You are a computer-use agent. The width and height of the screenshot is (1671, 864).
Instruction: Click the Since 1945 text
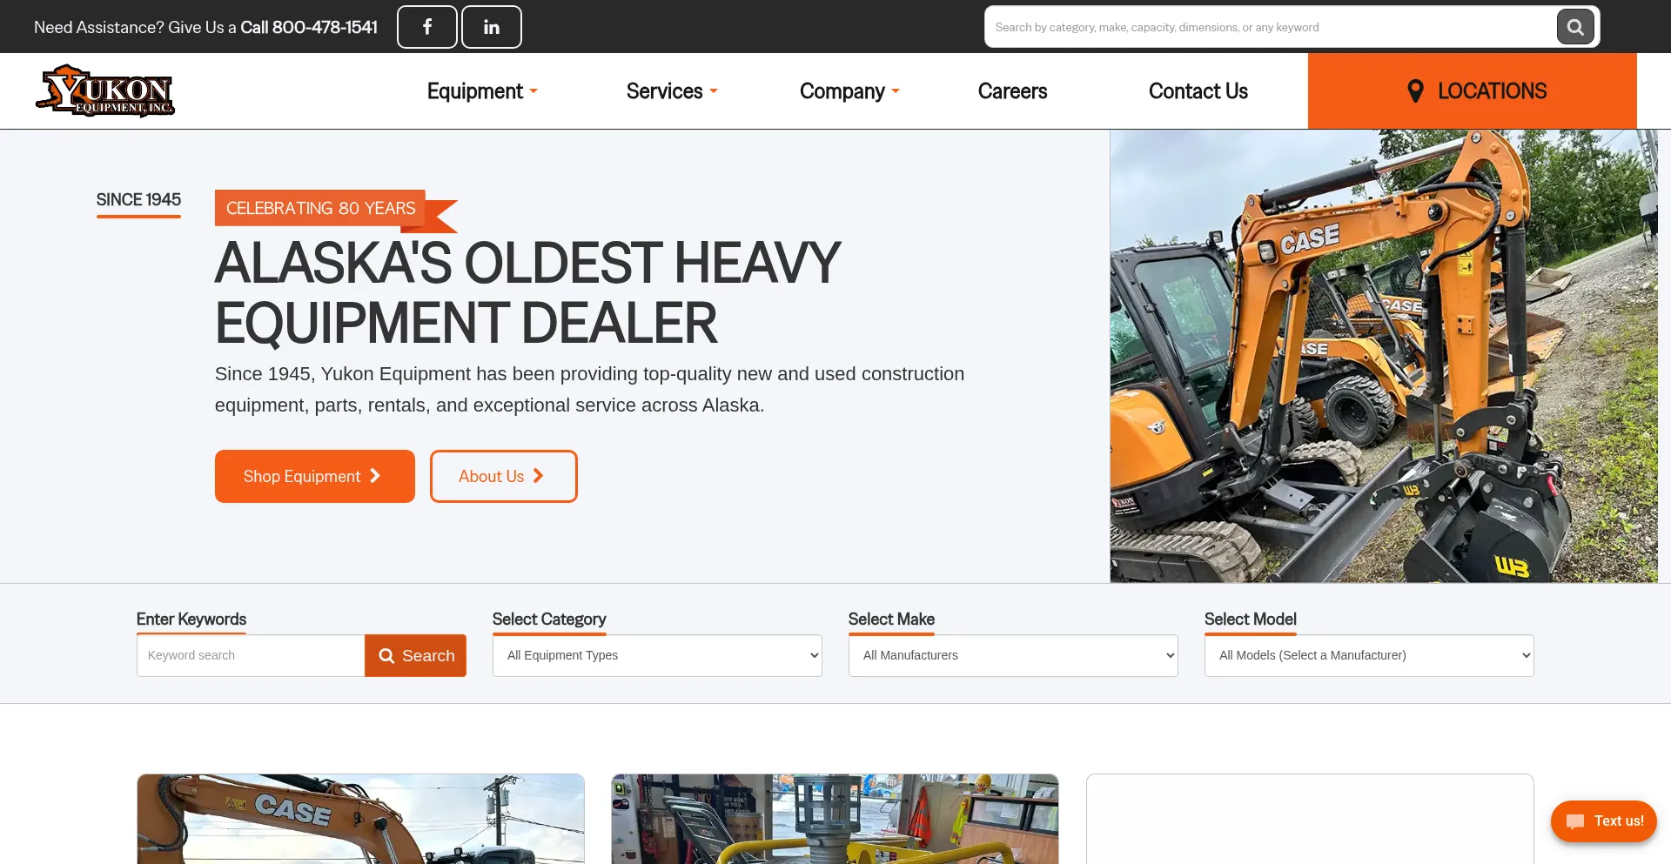tap(138, 200)
